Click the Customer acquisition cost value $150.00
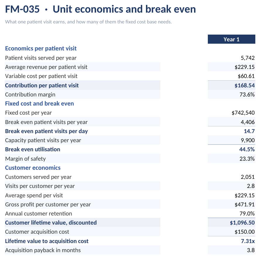The height and width of the screenshot is (258, 260). pos(244,232)
